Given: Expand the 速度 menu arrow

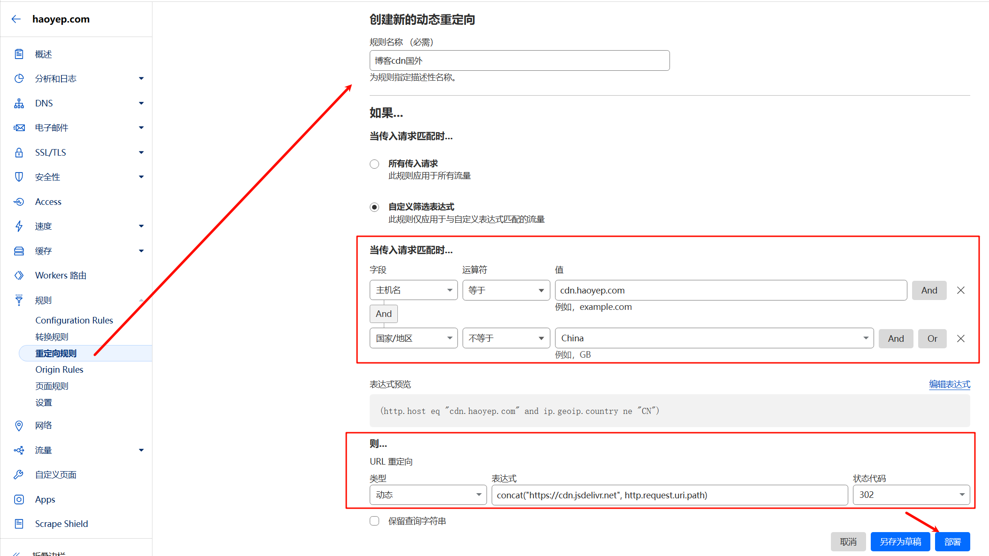Looking at the screenshot, I should click(141, 226).
